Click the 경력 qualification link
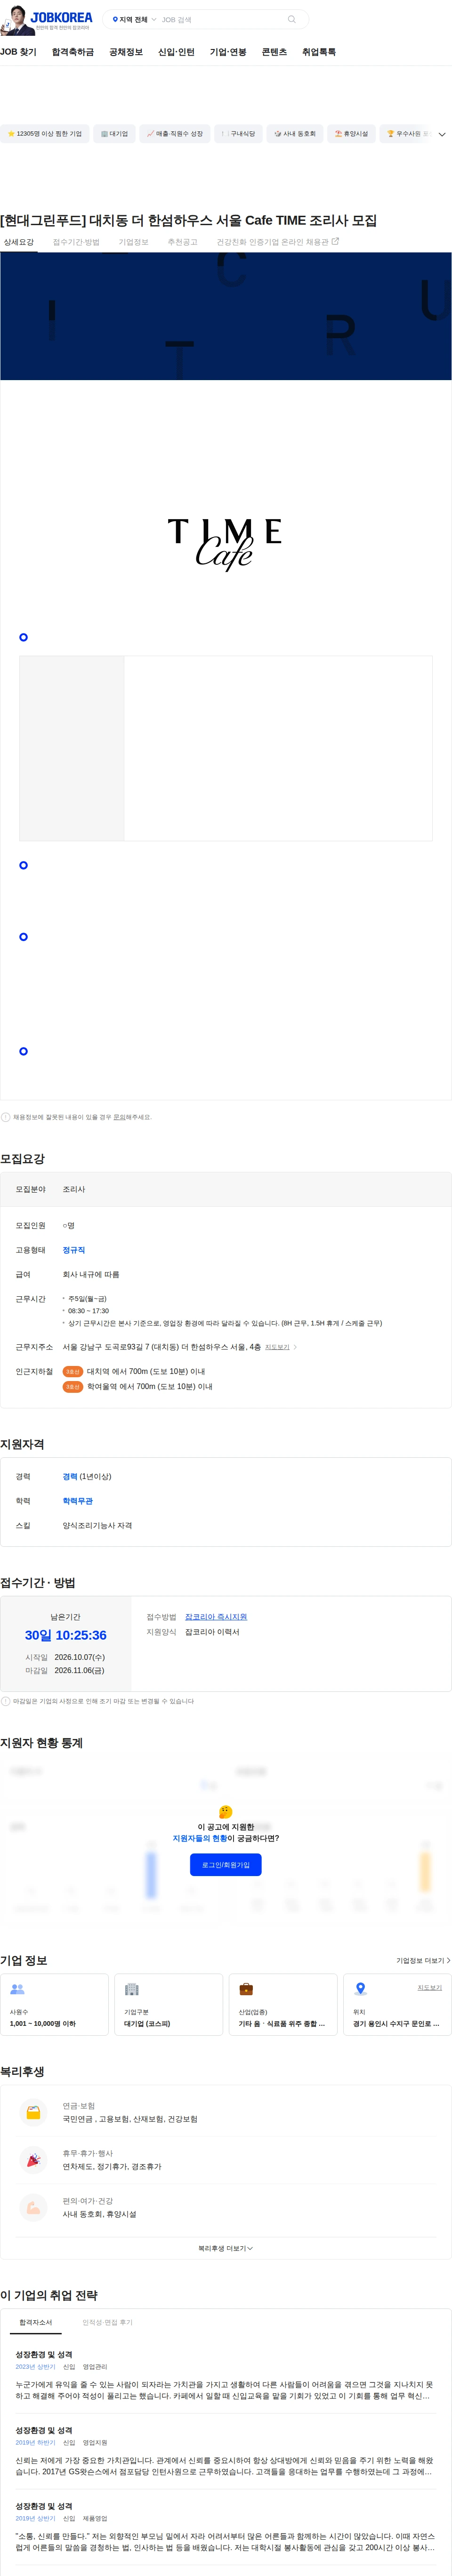Screen dimensions: 452x2576 [x=70, y=1476]
